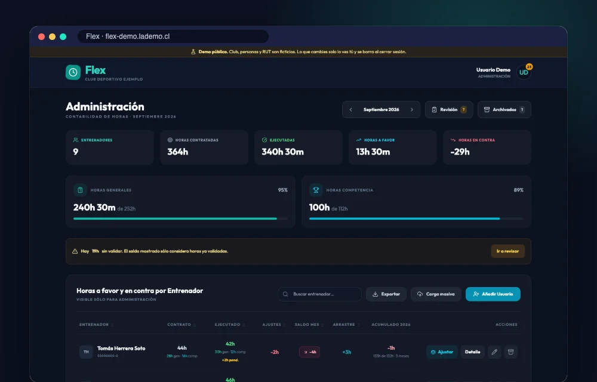This screenshot has height=382, width=597.
Task: Sort table by Saldo Mes column
Action: pyautogui.click(x=309, y=325)
